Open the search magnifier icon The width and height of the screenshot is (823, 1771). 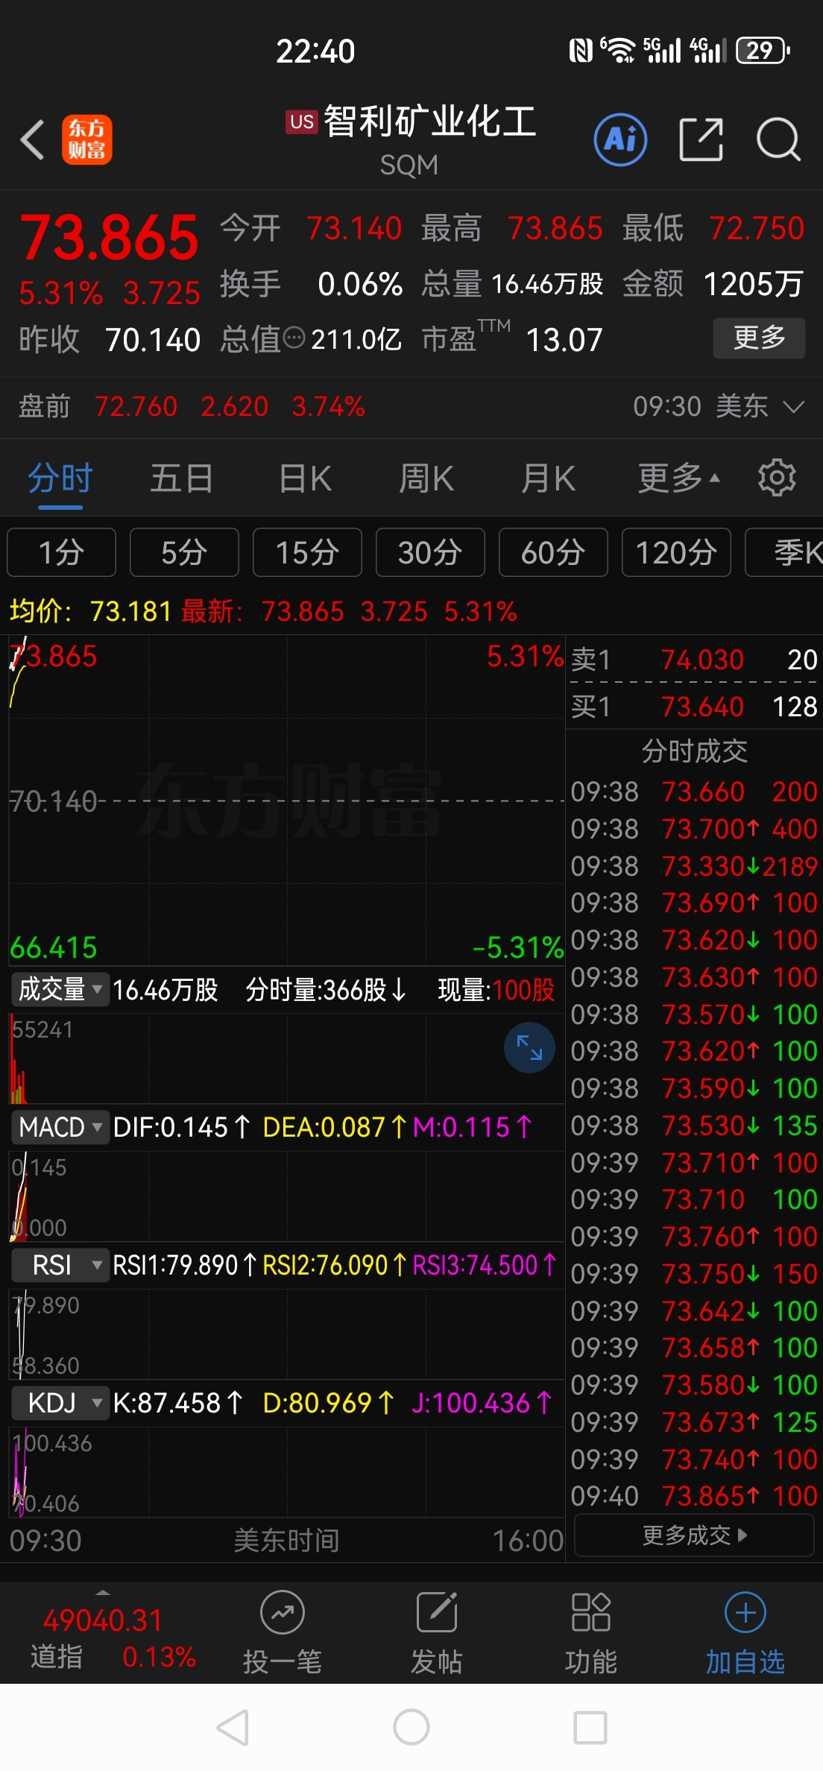pyautogui.click(x=778, y=139)
